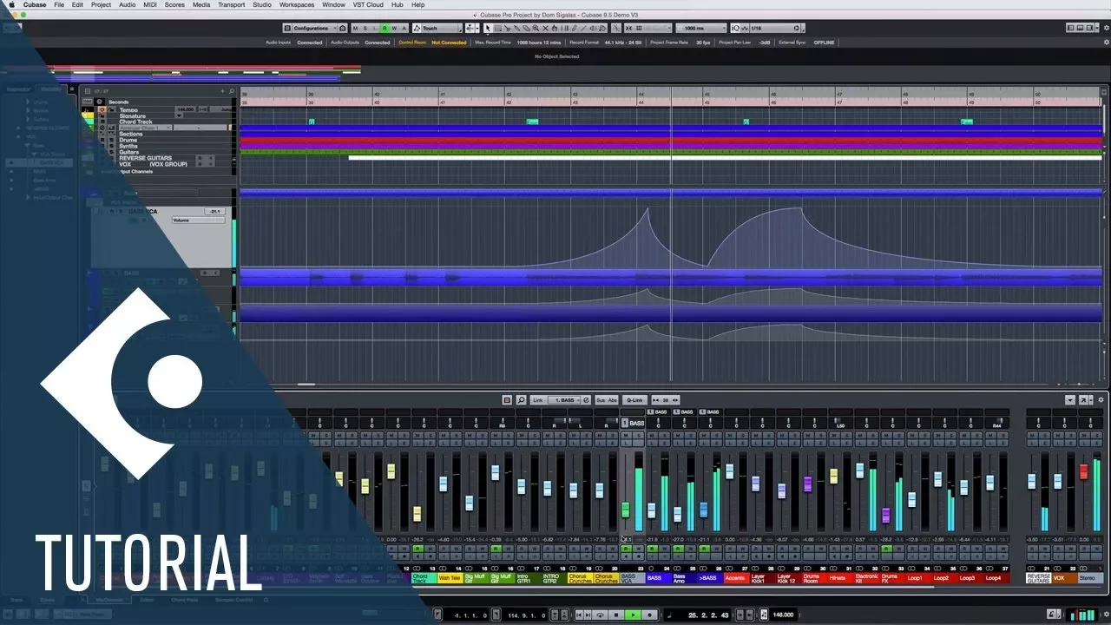Open the Transport menu
Image resolution: width=1111 pixels, height=625 pixels.
pos(231,4)
